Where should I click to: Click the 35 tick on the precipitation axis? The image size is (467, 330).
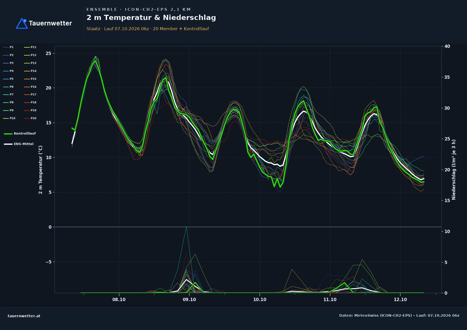coord(447,77)
